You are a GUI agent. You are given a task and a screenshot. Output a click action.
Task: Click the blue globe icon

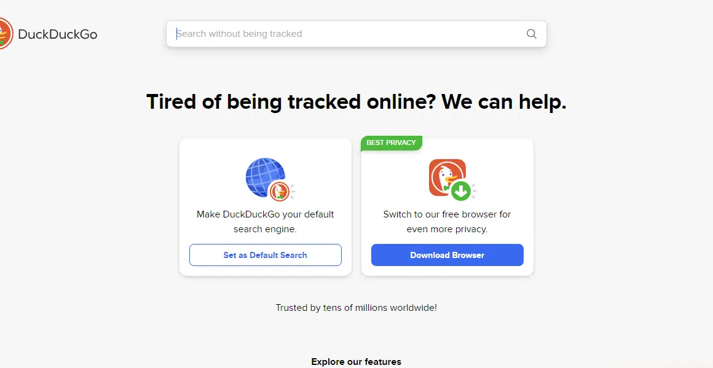[x=263, y=176]
